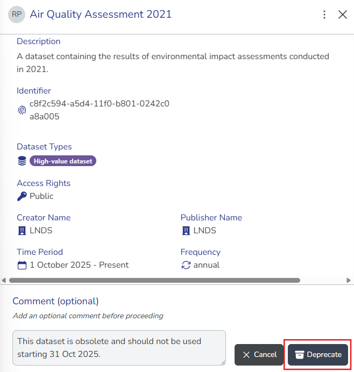Click the Frequency refresh icon
The height and width of the screenshot is (372, 354).
(x=186, y=265)
